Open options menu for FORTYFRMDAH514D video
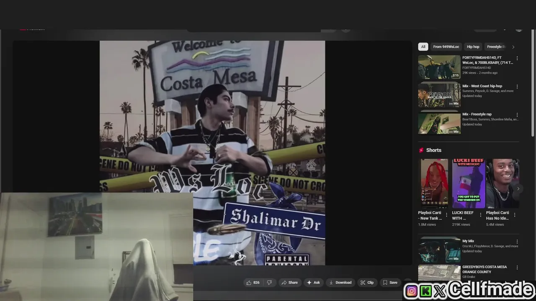Viewport: 536px width, 301px height. coord(517,58)
